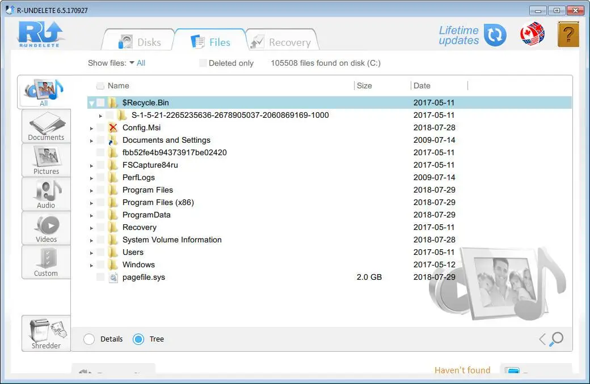Expand the S-1-5-21 subfolder
This screenshot has width=590, height=384.
pos(100,116)
